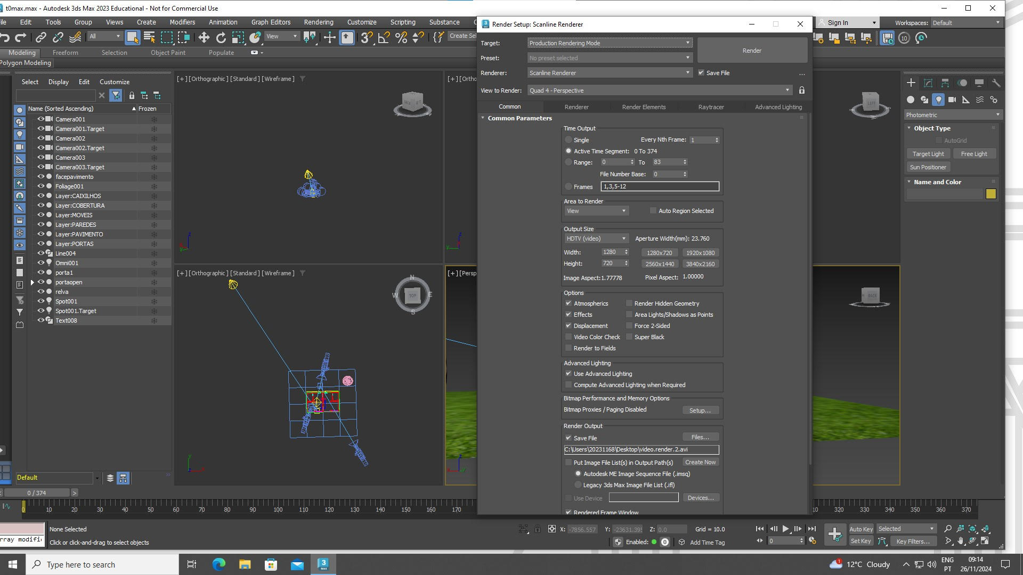Open the Rendering menu
1023x575 pixels.
click(319, 22)
